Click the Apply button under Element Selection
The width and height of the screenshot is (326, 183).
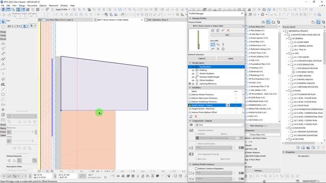pyautogui.click(x=231, y=58)
